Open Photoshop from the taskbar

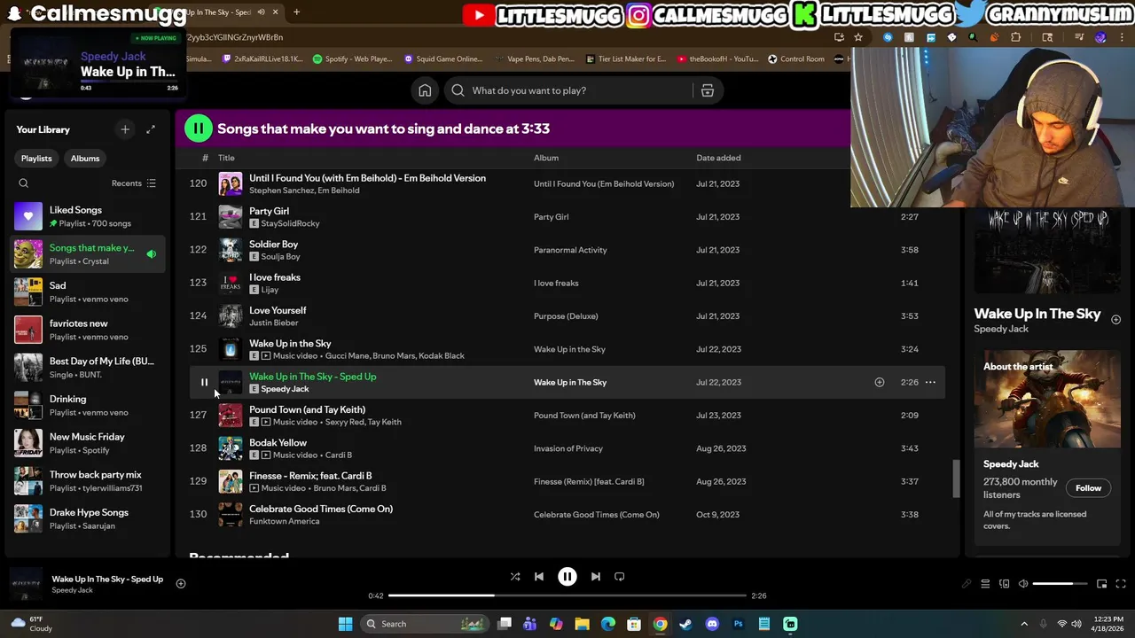coord(738,624)
